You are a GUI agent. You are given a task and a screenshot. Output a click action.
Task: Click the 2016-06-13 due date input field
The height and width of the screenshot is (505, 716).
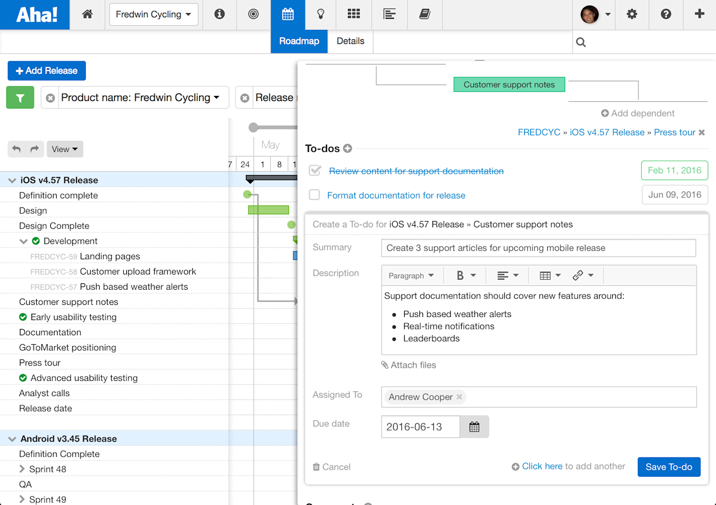(x=419, y=426)
